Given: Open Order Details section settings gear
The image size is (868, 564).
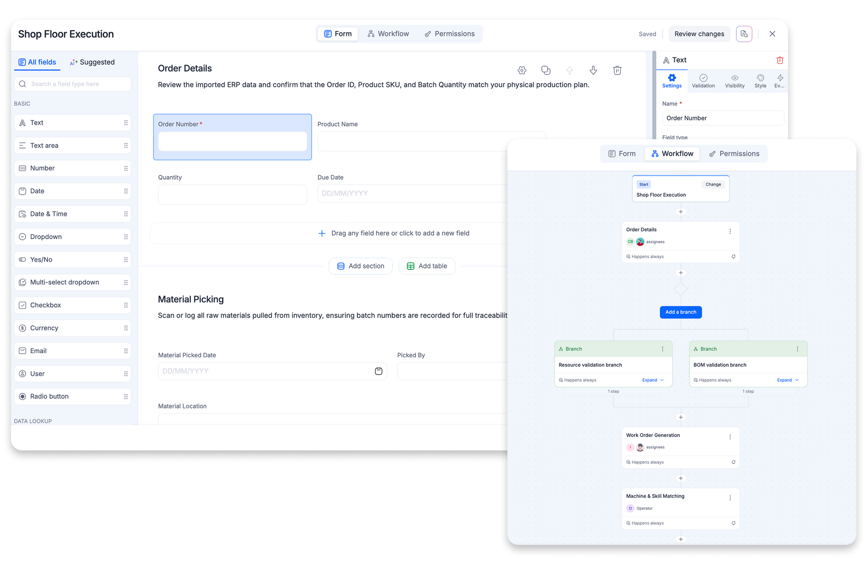Looking at the screenshot, I should pos(522,70).
